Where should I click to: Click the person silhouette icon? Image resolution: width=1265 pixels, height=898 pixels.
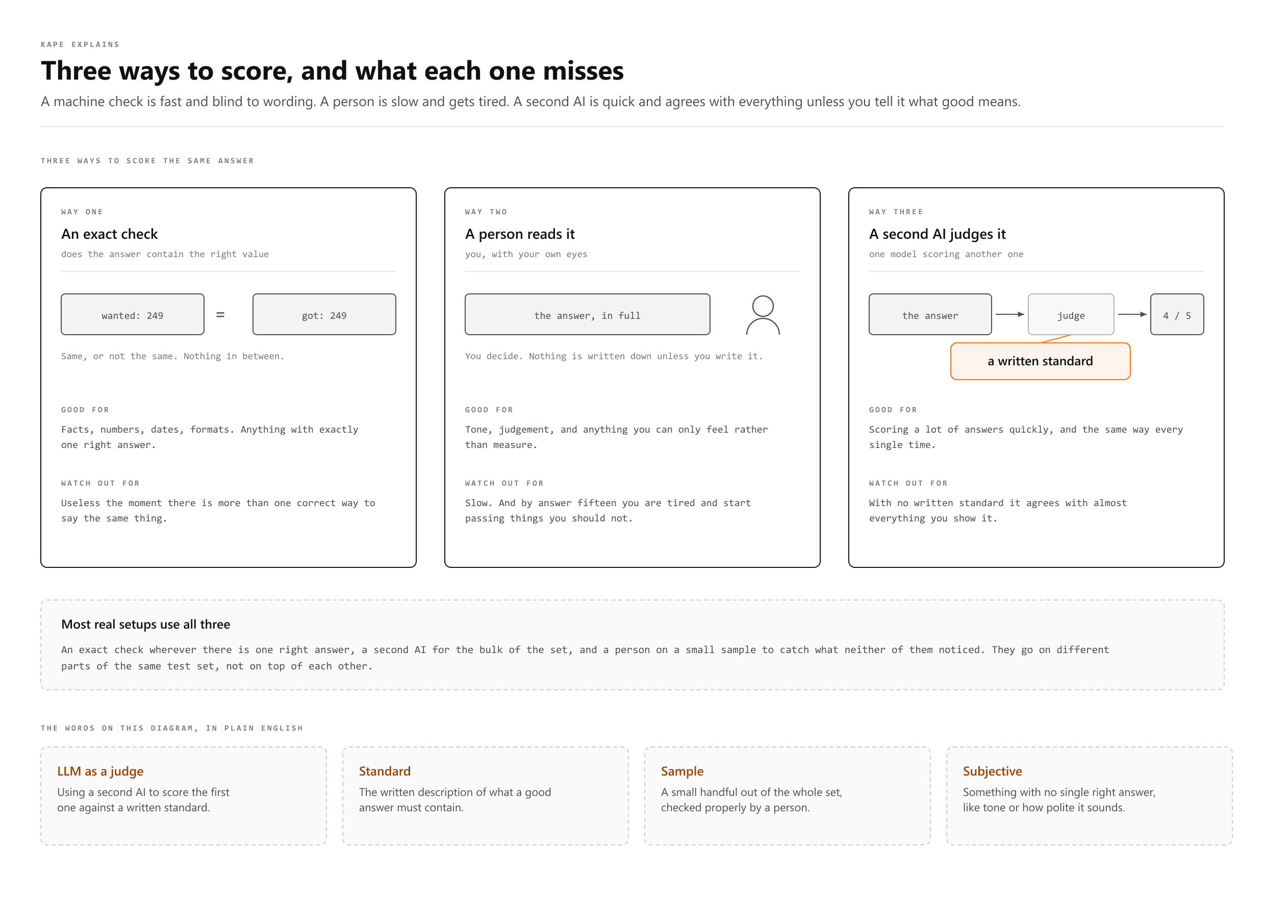pos(762,315)
